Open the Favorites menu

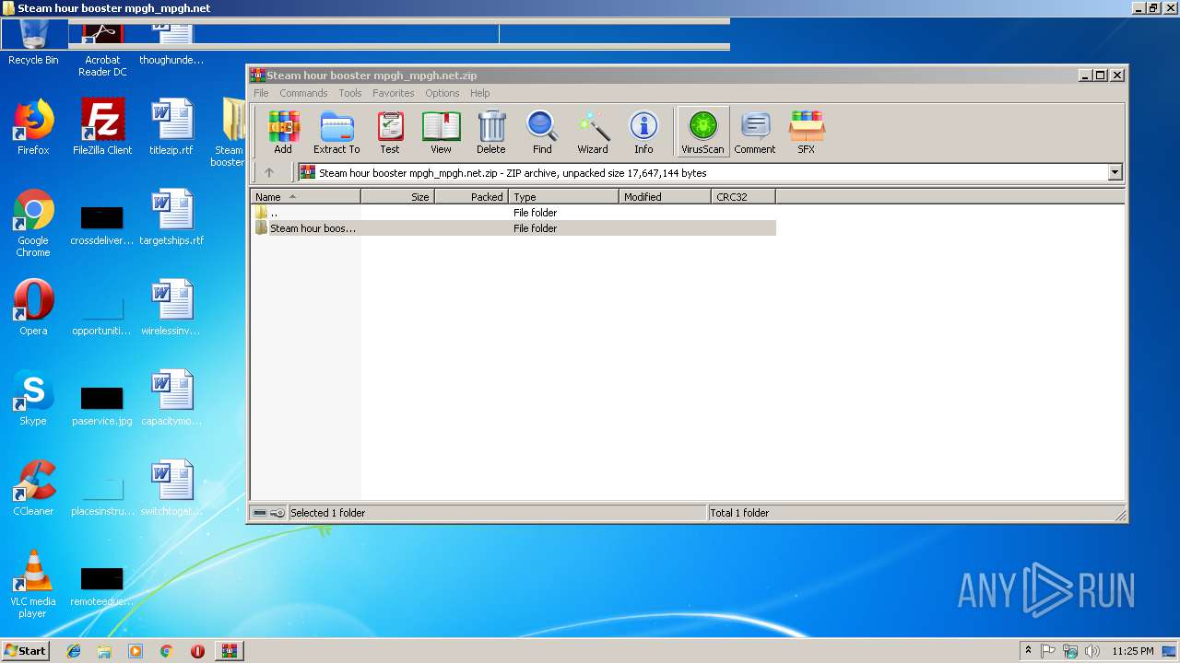(x=394, y=93)
